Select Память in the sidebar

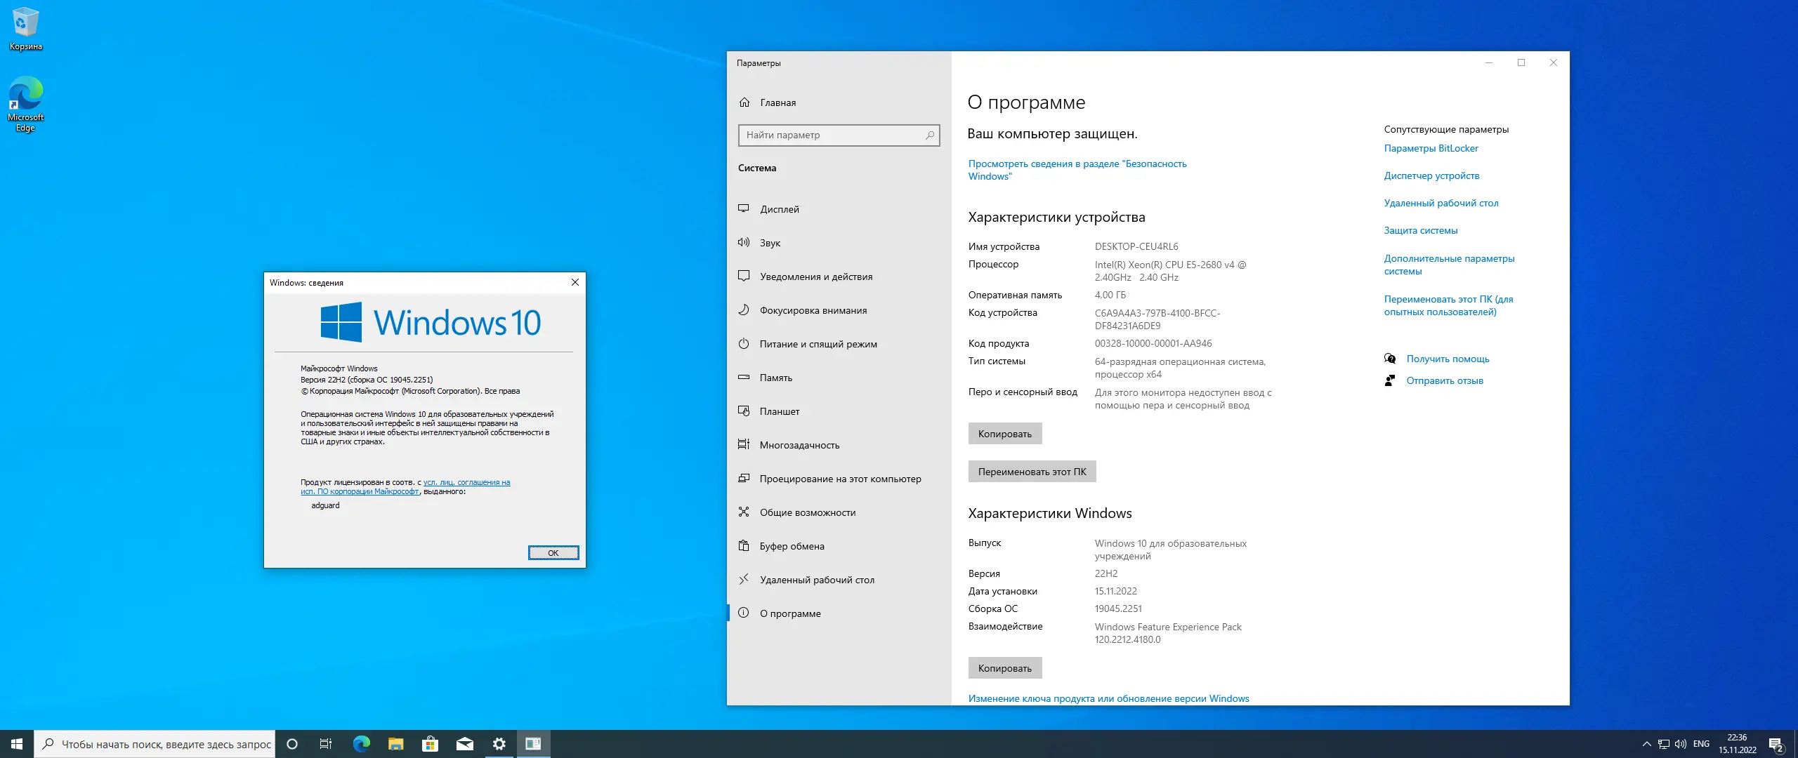775,378
